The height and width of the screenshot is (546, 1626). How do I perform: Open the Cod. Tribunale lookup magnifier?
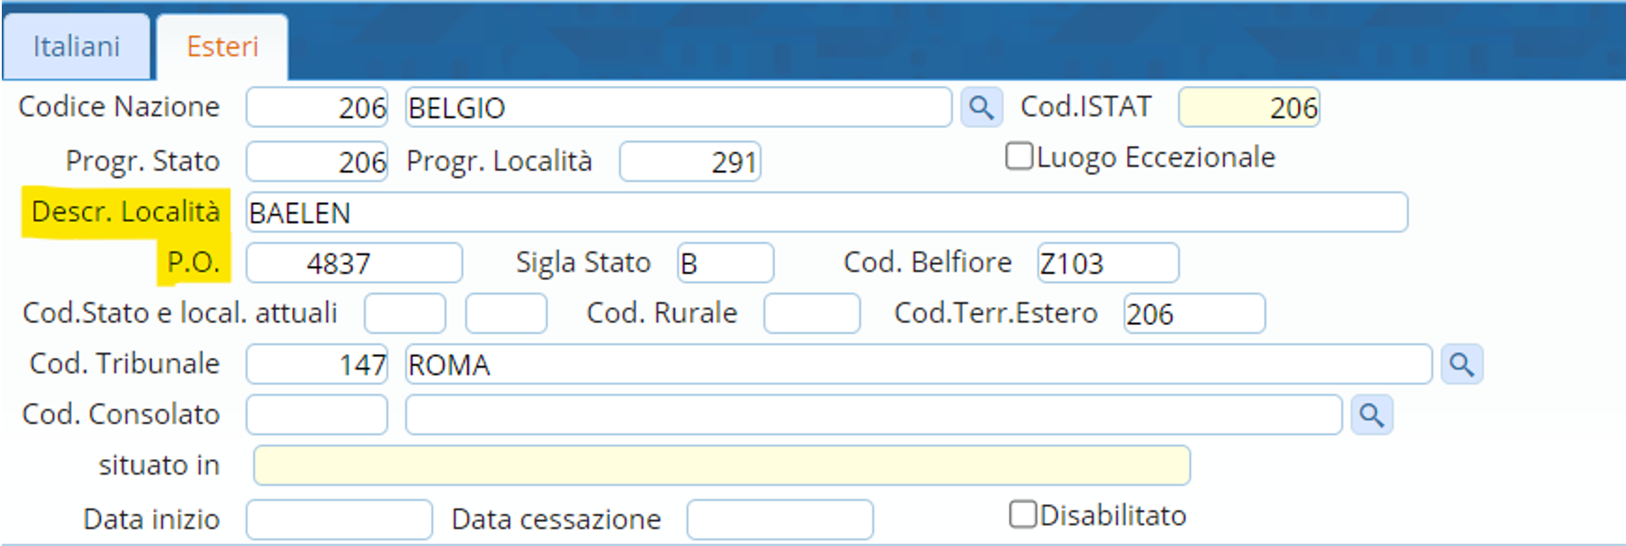1461,364
